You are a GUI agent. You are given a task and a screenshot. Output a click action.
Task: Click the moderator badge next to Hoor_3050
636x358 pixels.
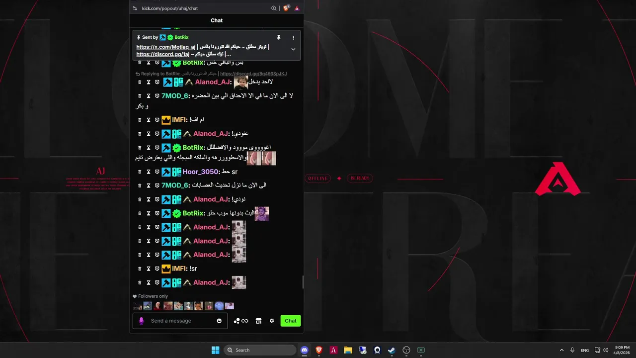point(166,172)
